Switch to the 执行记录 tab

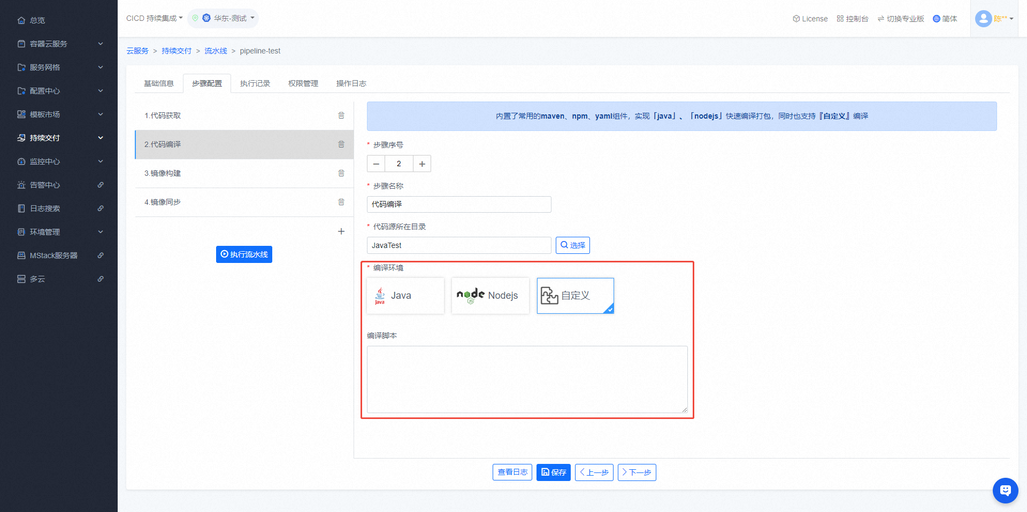tap(255, 83)
